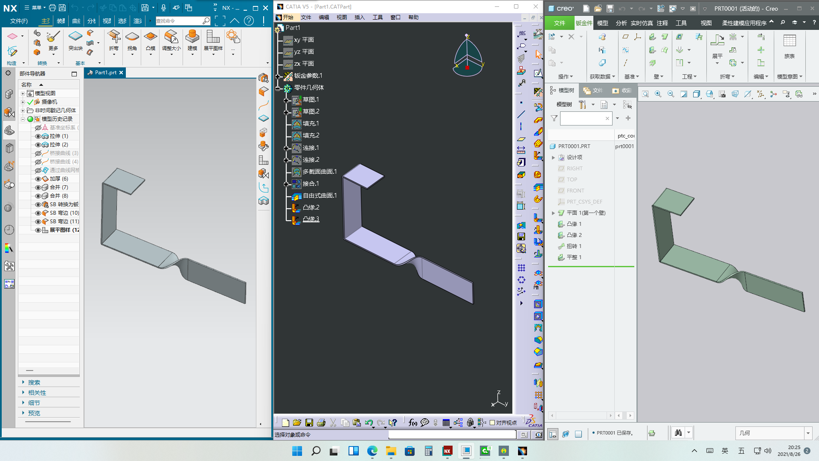Expand 平面 1 feature in Creo model tree

553,213
